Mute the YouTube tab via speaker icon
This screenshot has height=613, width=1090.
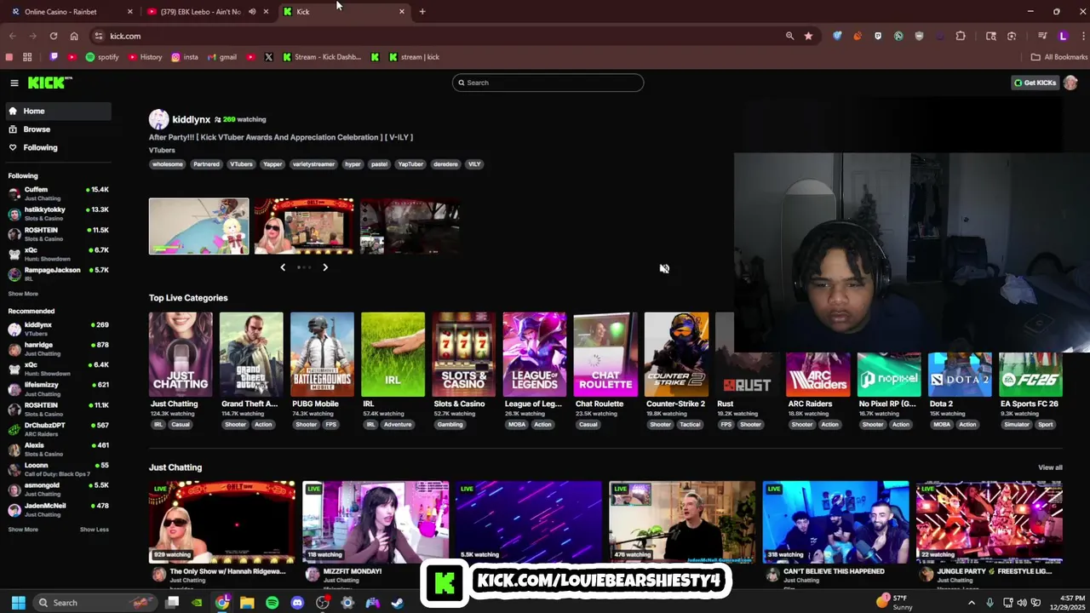click(252, 12)
